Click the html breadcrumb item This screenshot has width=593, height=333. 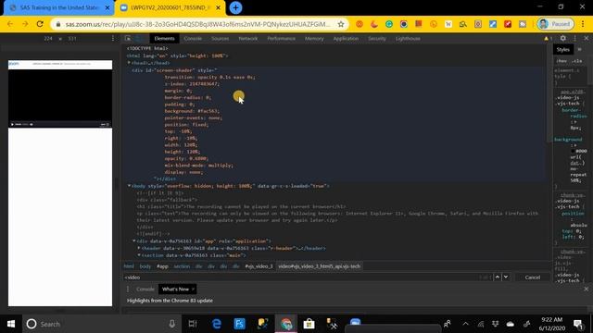[129, 266]
